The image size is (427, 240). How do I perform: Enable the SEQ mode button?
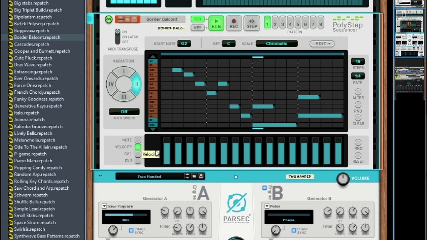[197, 19]
